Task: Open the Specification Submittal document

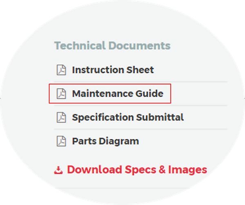Action: pyautogui.click(x=128, y=117)
